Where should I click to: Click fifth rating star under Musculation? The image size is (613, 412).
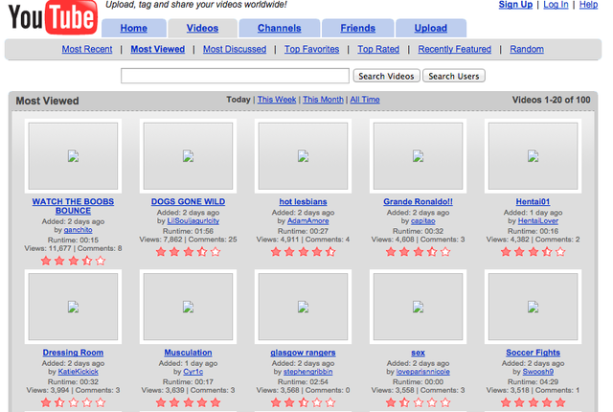point(216,402)
